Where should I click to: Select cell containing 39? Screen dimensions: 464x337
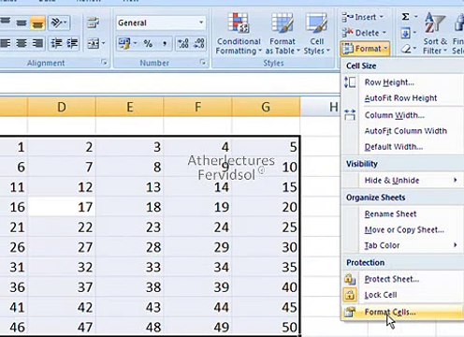coord(197,286)
